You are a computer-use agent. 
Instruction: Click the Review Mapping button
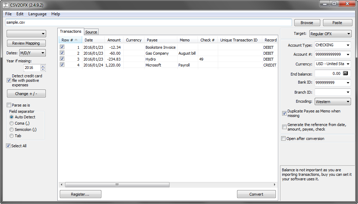pos(26,43)
